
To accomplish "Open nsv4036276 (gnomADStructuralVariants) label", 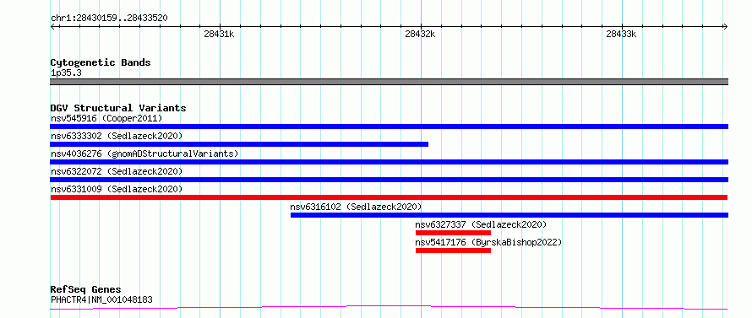I will (144, 154).
